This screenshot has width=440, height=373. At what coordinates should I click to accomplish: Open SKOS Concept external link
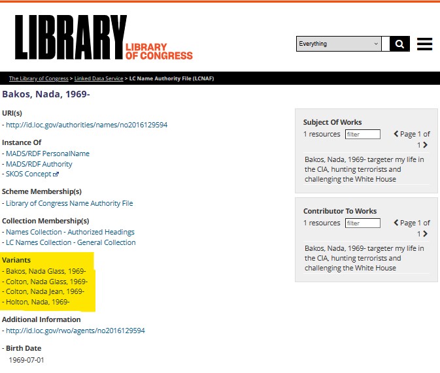pyautogui.click(x=29, y=174)
